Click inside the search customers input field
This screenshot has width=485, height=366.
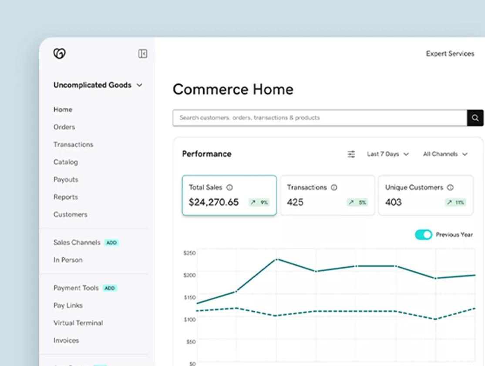click(x=305, y=117)
